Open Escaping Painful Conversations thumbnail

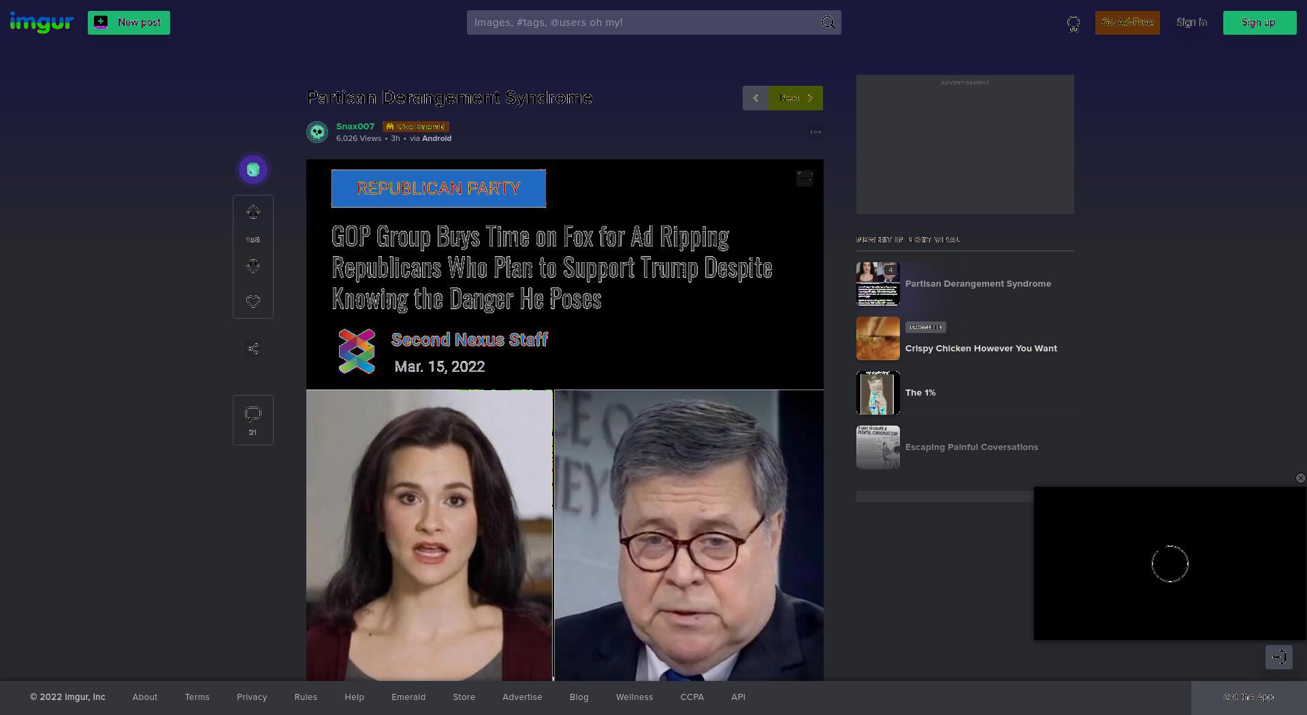(878, 447)
